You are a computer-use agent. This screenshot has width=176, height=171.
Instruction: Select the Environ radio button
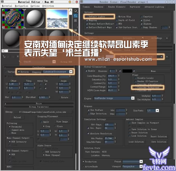19,72
